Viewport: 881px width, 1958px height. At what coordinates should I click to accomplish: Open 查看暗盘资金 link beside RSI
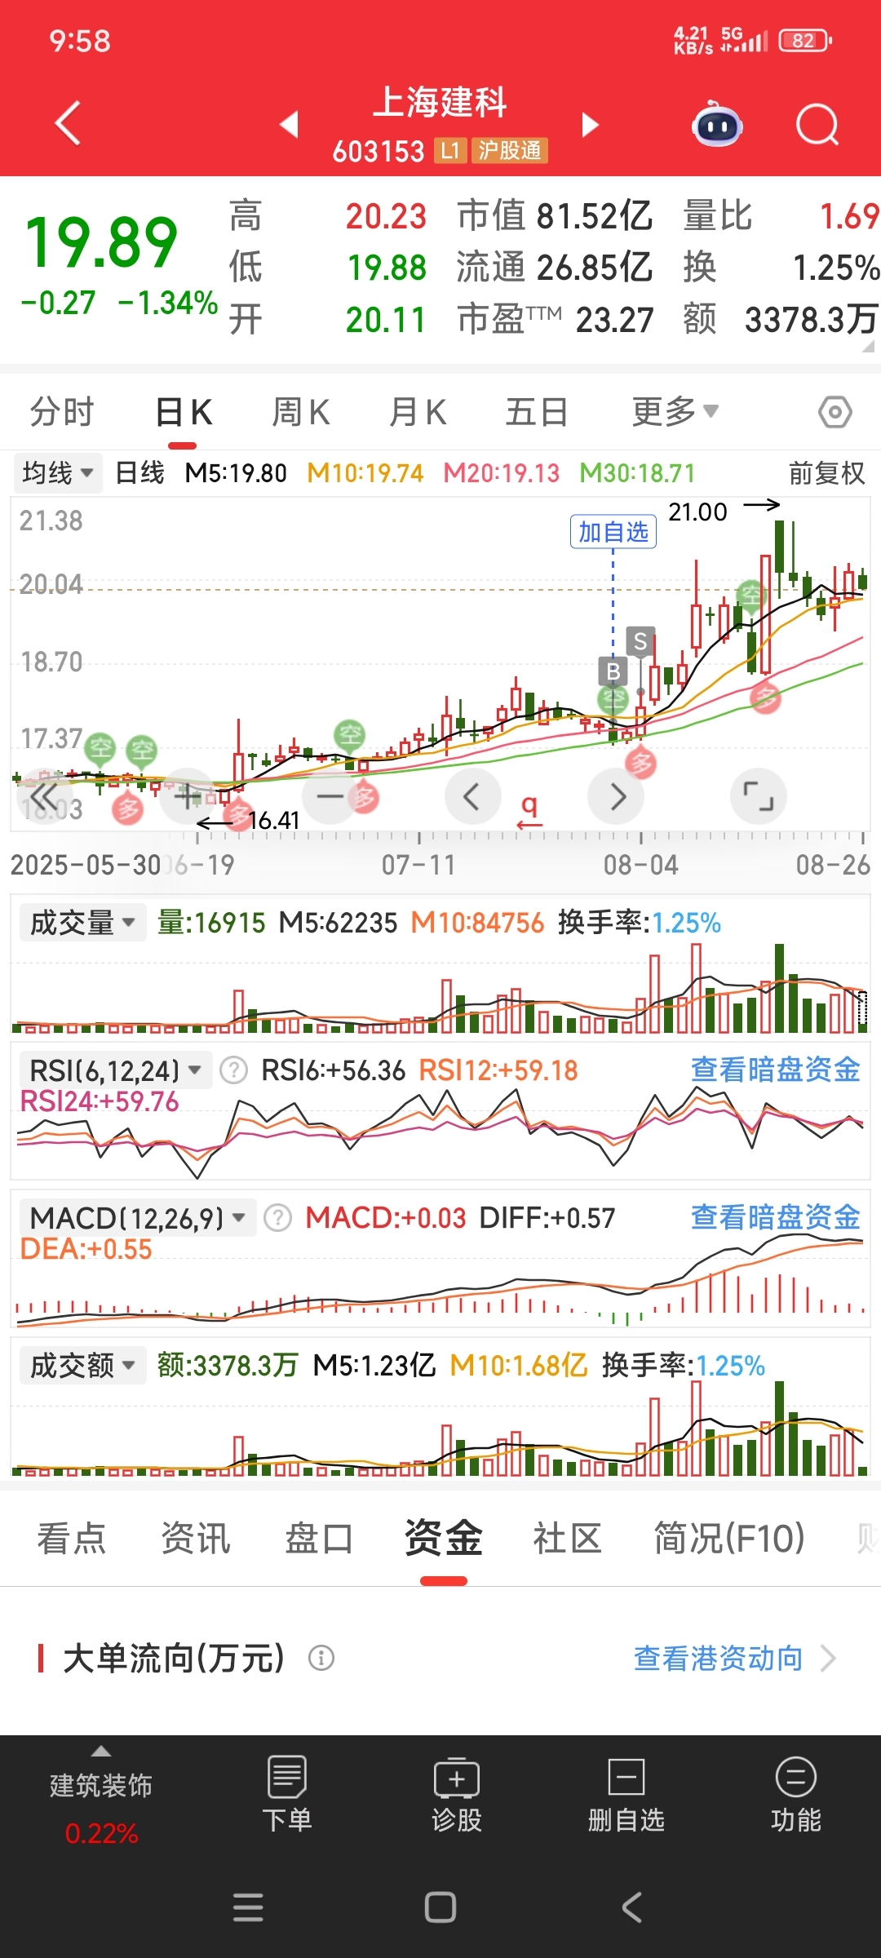click(776, 1070)
